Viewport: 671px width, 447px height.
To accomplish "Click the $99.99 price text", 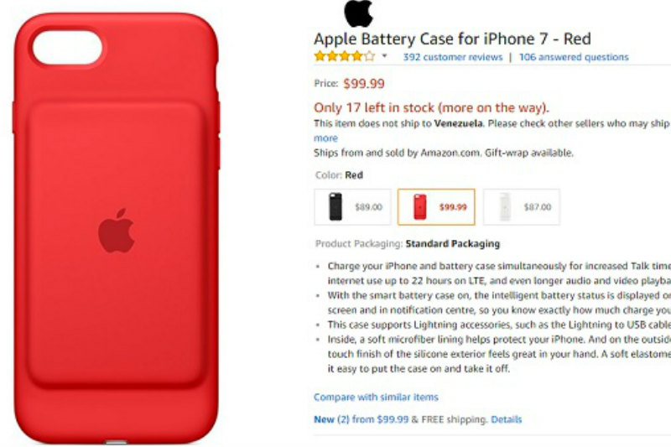I will tap(364, 83).
